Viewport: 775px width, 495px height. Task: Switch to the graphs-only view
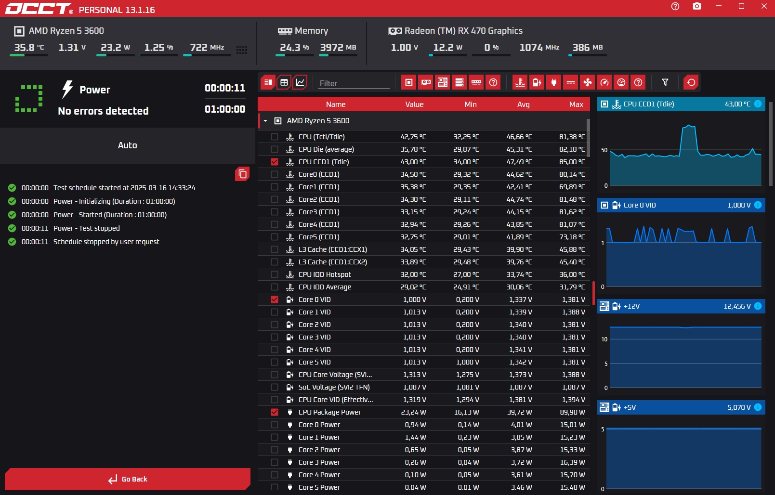click(x=300, y=82)
